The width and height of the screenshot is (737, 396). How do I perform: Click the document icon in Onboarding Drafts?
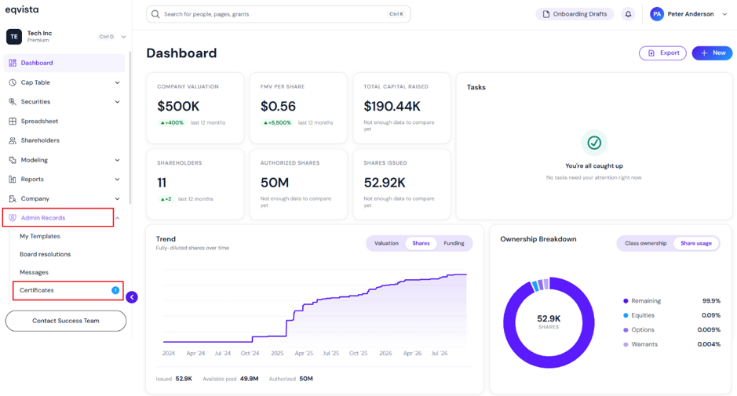pyautogui.click(x=545, y=14)
